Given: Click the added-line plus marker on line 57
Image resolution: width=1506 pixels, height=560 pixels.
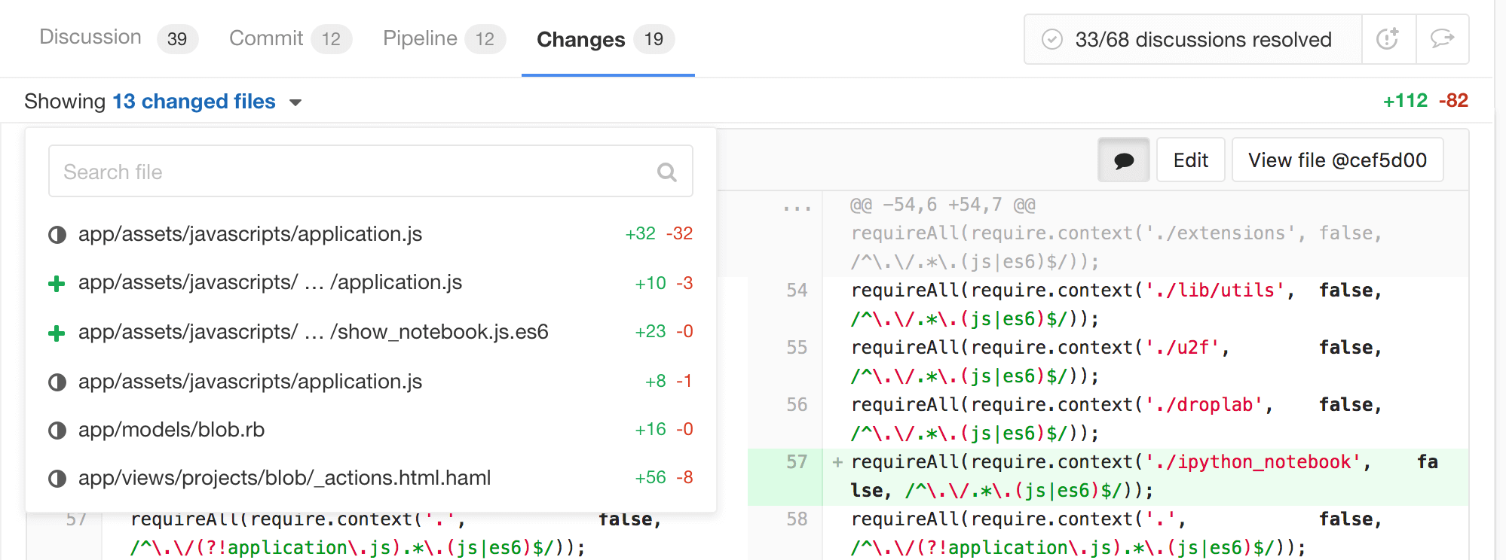Looking at the screenshot, I should pyautogui.click(x=837, y=462).
